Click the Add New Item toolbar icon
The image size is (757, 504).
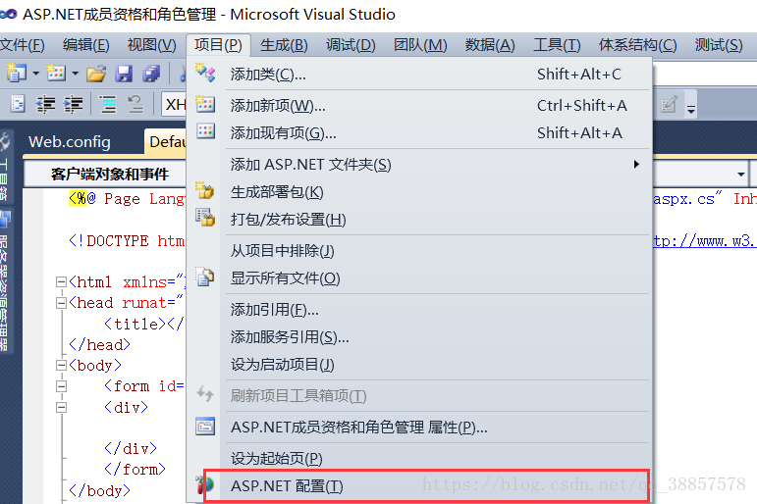(x=56, y=74)
